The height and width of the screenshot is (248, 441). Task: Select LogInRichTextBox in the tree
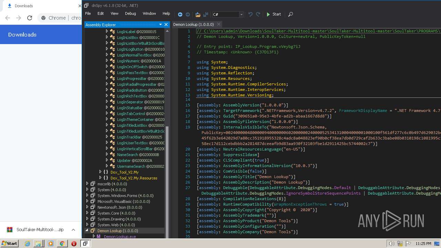132,96
